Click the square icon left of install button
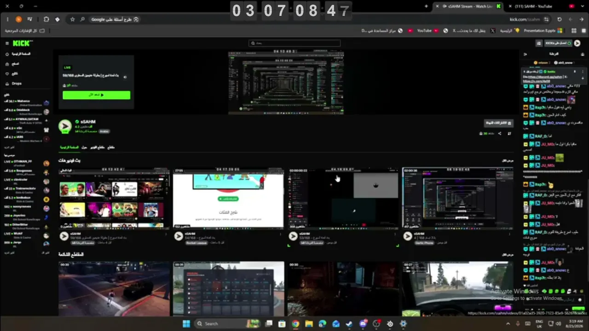This screenshot has height=331, width=589. [x=539, y=43]
